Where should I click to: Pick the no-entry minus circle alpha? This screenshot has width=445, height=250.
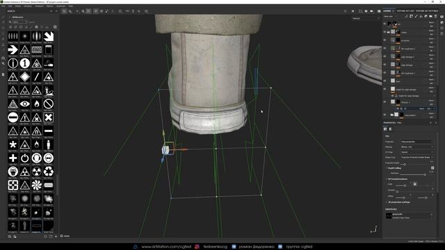(13, 117)
